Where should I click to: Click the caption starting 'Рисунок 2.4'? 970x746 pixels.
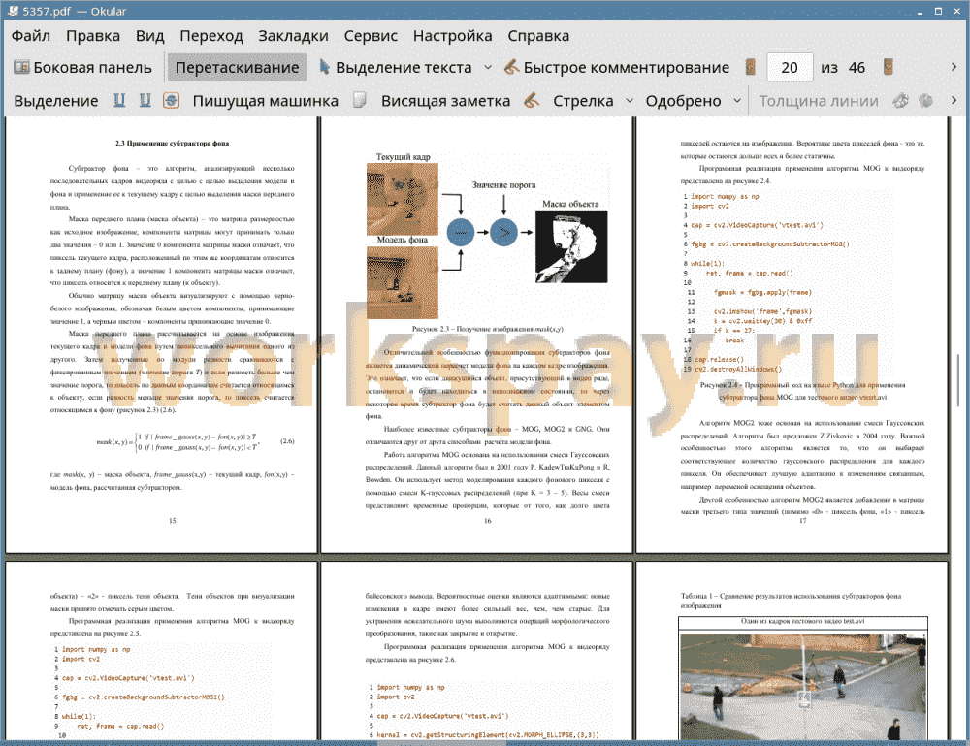(803, 391)
